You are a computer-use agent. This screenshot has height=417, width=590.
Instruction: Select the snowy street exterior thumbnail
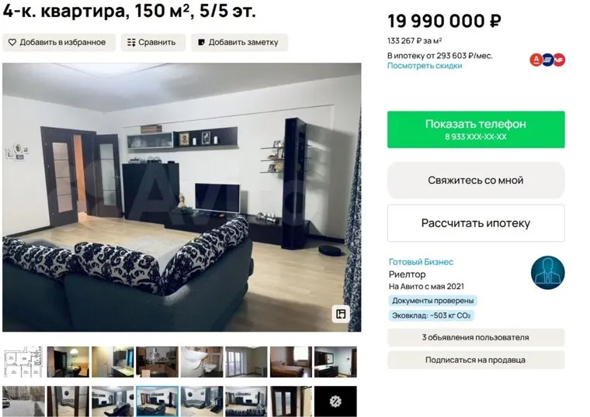pos(23,401)
